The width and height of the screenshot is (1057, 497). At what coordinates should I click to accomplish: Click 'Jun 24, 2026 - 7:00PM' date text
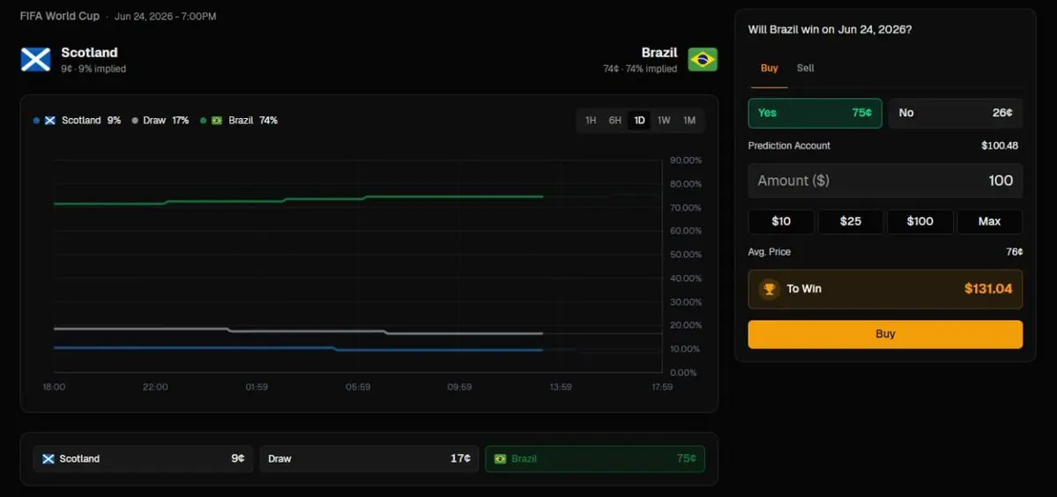pos(166,16)
